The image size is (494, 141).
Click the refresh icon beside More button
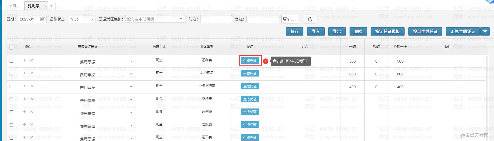(x=310, y=19)
